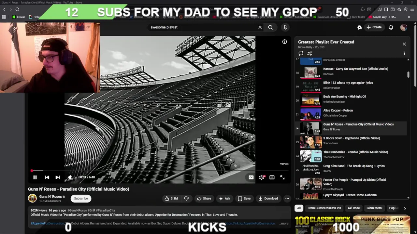Subscribe to Guns N' Roses channel
Image resolution: width=417 pixels, height=234 pixels.
pyautogui.click(x=81, y=199)
